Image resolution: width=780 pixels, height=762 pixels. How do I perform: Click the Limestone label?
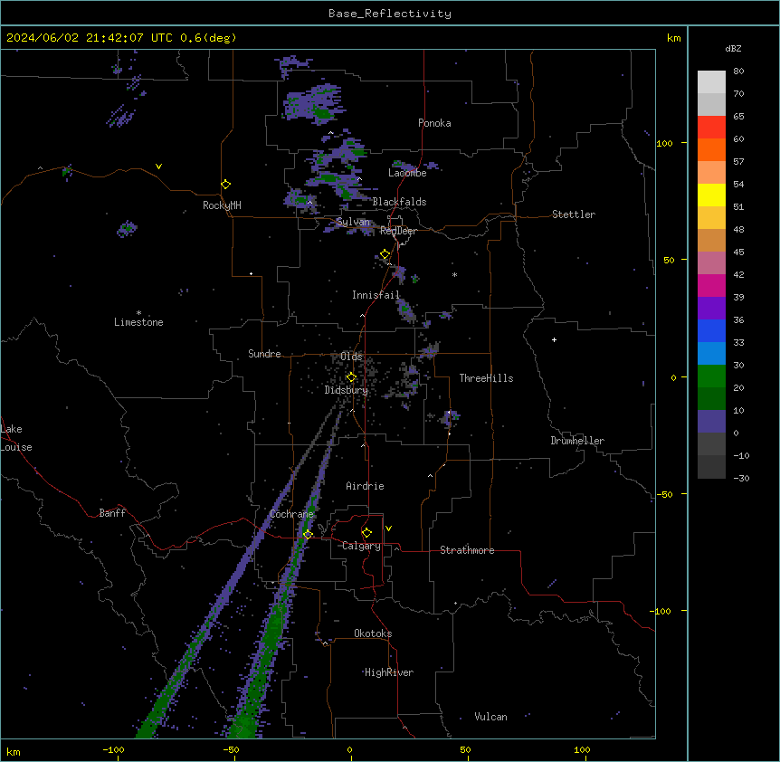[138, 322]
